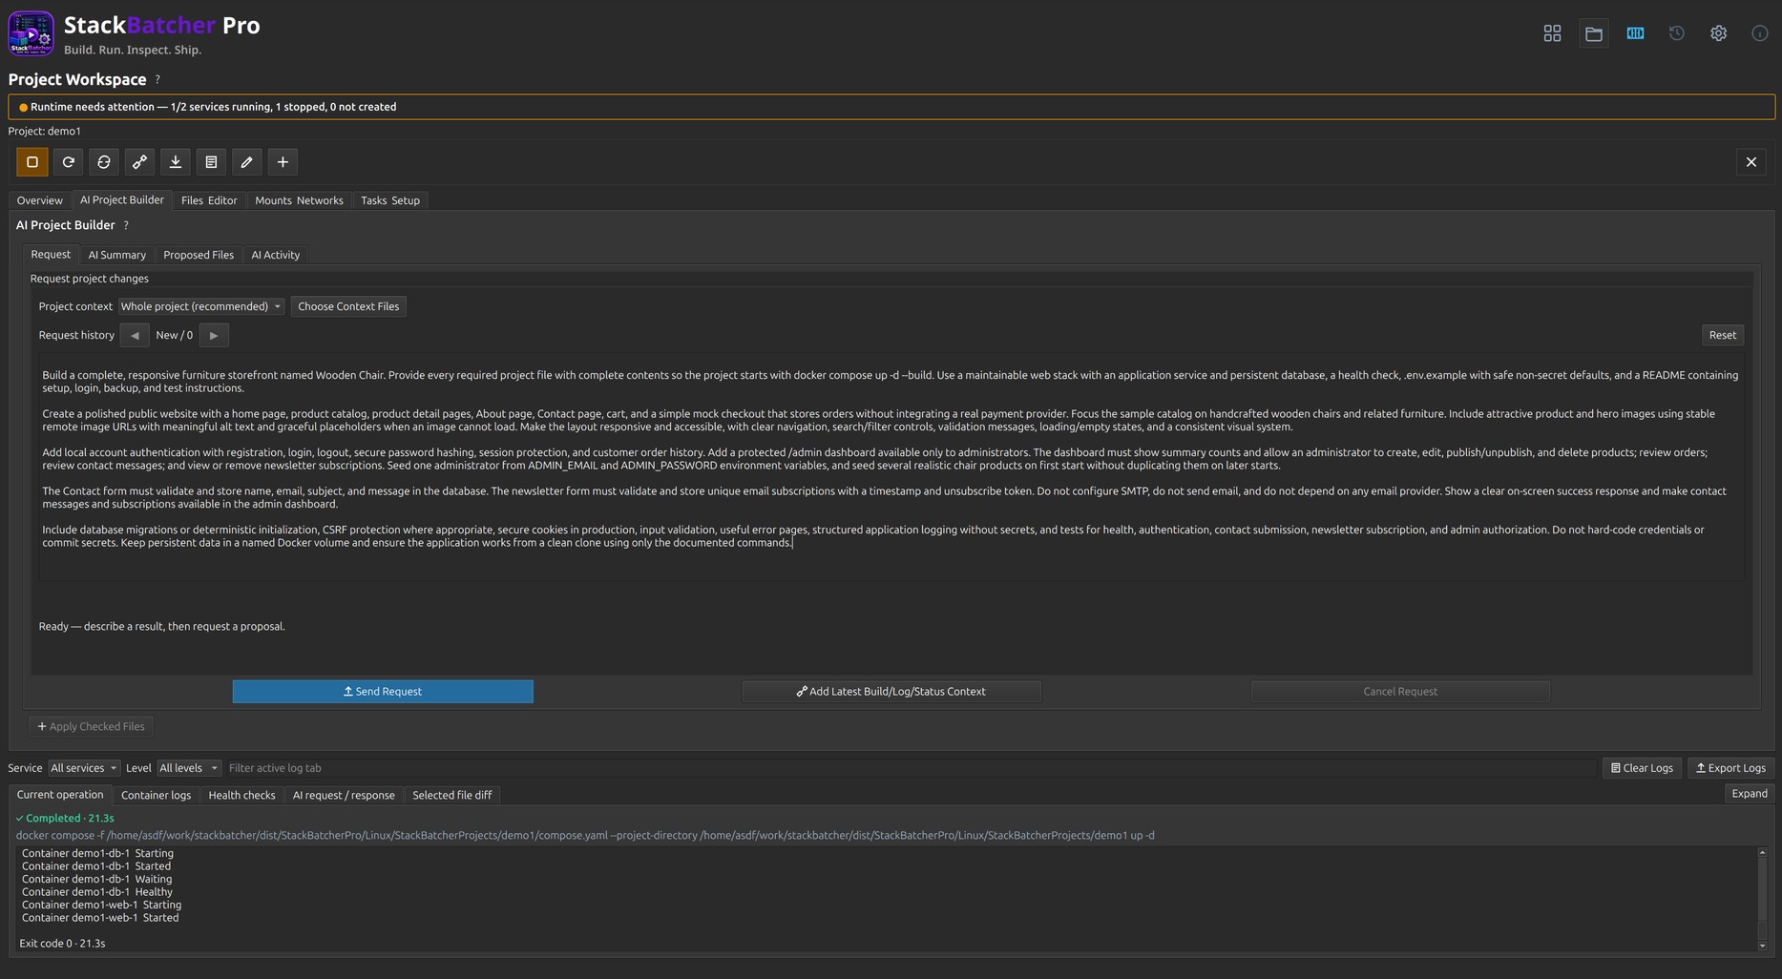Open the Container logs tab
Screen dimensions: 1782x979
click(156, 795)
